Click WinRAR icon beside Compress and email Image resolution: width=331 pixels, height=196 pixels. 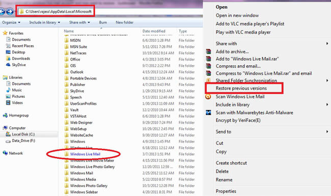pyautogui.click(x=208, y=66)
